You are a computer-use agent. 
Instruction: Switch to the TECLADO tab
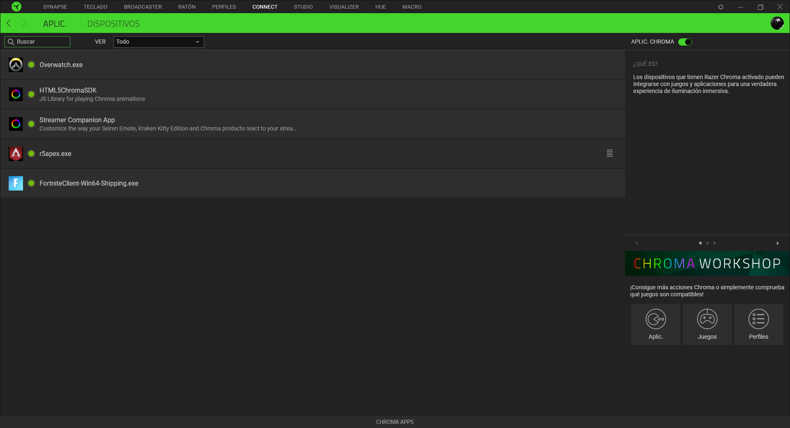95,7
